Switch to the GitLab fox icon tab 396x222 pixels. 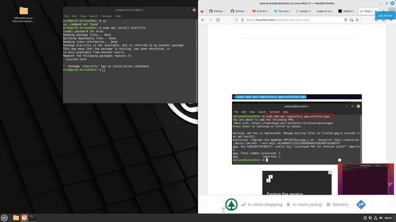260,11
